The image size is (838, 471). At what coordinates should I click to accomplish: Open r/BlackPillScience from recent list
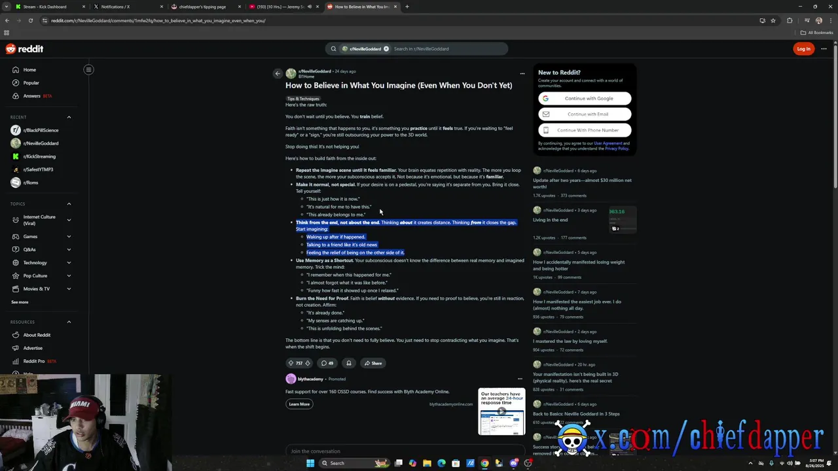[41, 130]
